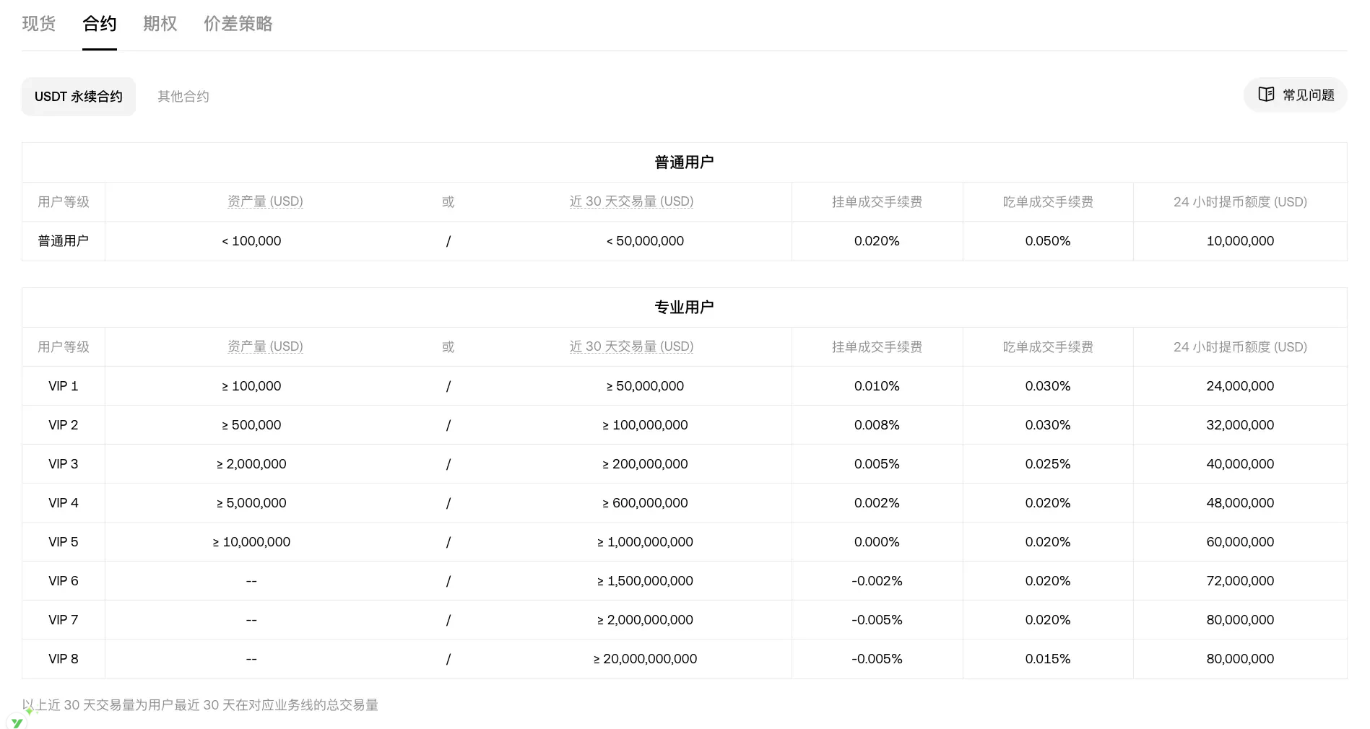
Task: Click the VIP 8 taker fee 0.015%
Action: click(x=1048, y=659)
